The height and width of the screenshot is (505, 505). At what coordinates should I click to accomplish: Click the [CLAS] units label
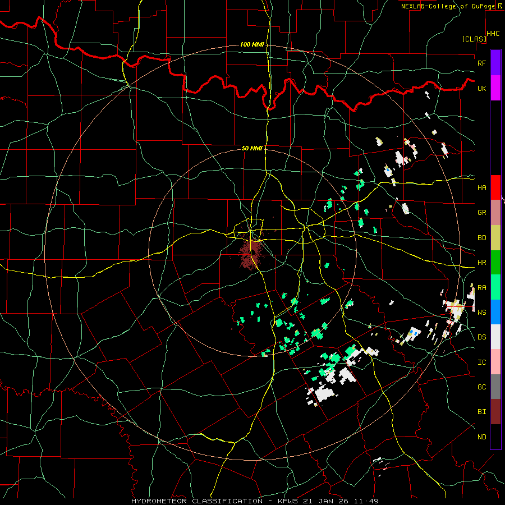click(x=474, y=39)
